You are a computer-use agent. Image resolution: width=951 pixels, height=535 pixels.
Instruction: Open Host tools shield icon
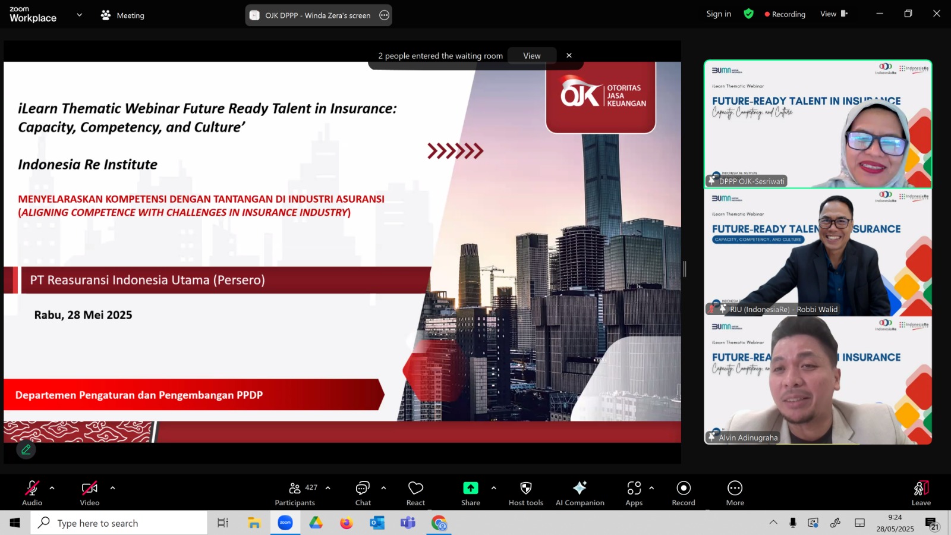(526, 488)
